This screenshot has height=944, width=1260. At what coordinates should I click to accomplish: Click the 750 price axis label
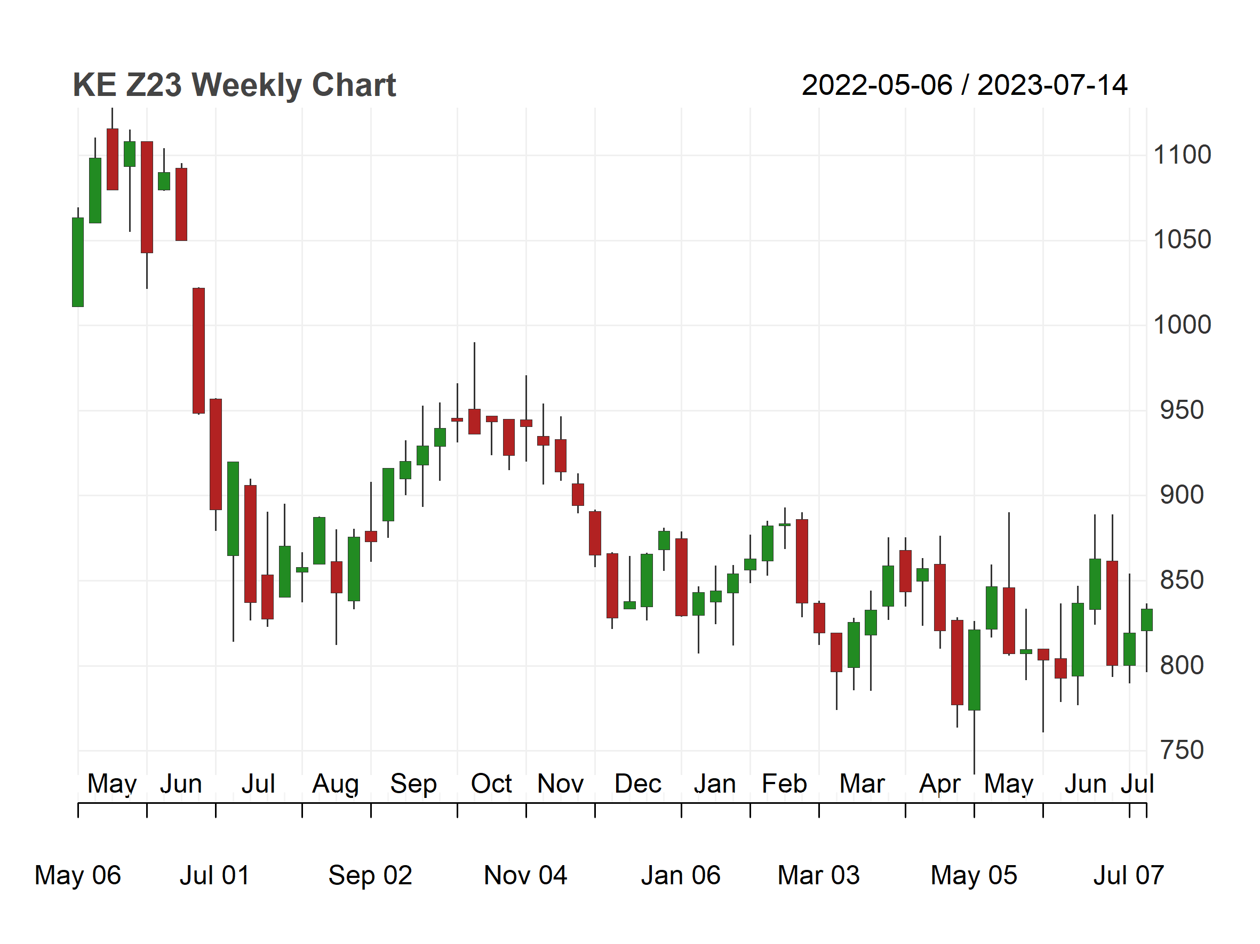(1182, 750)
